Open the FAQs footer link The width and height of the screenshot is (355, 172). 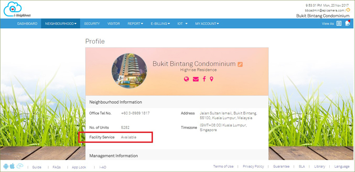pos(57,167)
